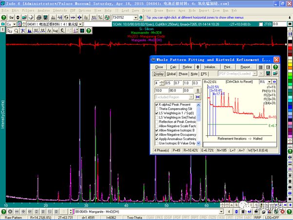
Task: Switch to the EPS tab
Action: click(x=203, y=74)
